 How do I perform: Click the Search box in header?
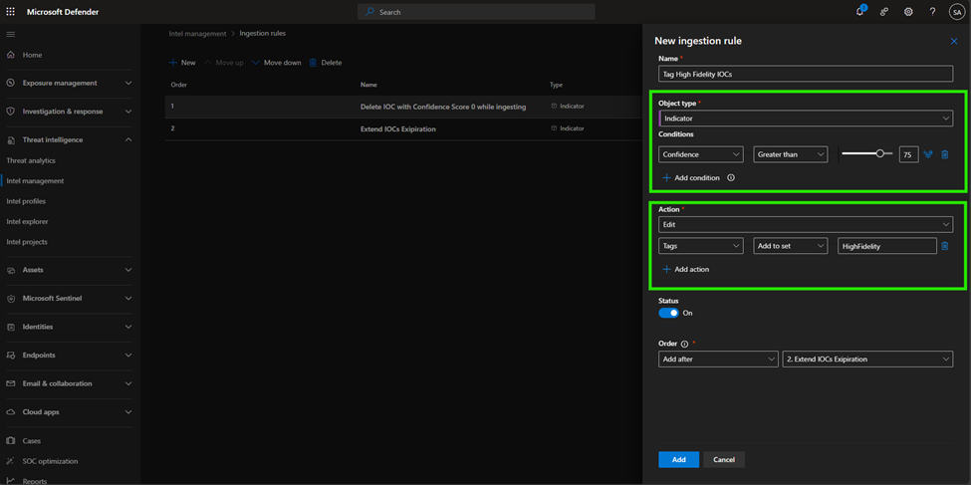476,12
